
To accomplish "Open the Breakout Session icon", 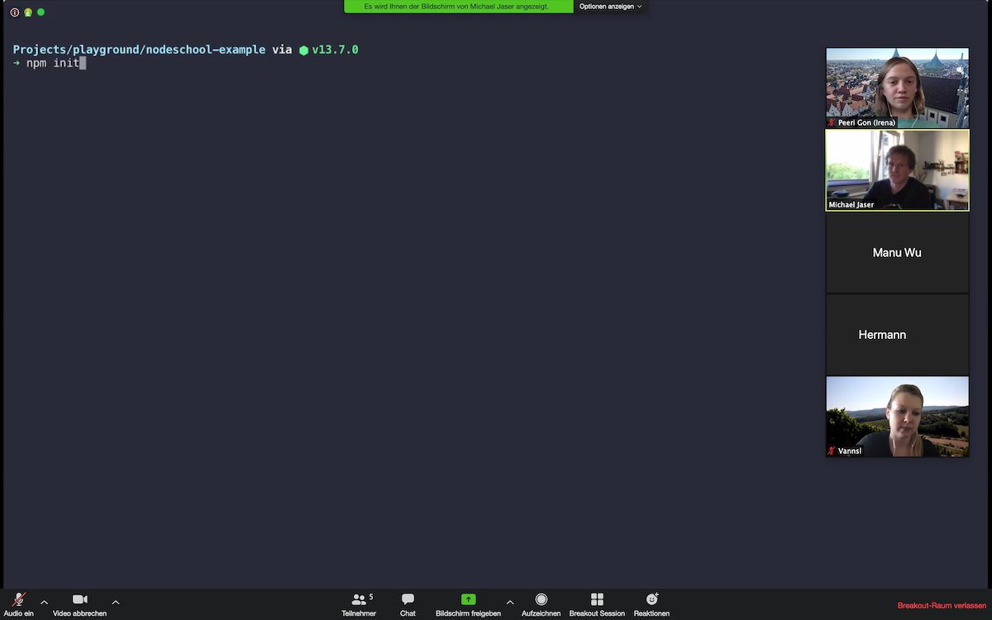I will (x=597, y=599).
